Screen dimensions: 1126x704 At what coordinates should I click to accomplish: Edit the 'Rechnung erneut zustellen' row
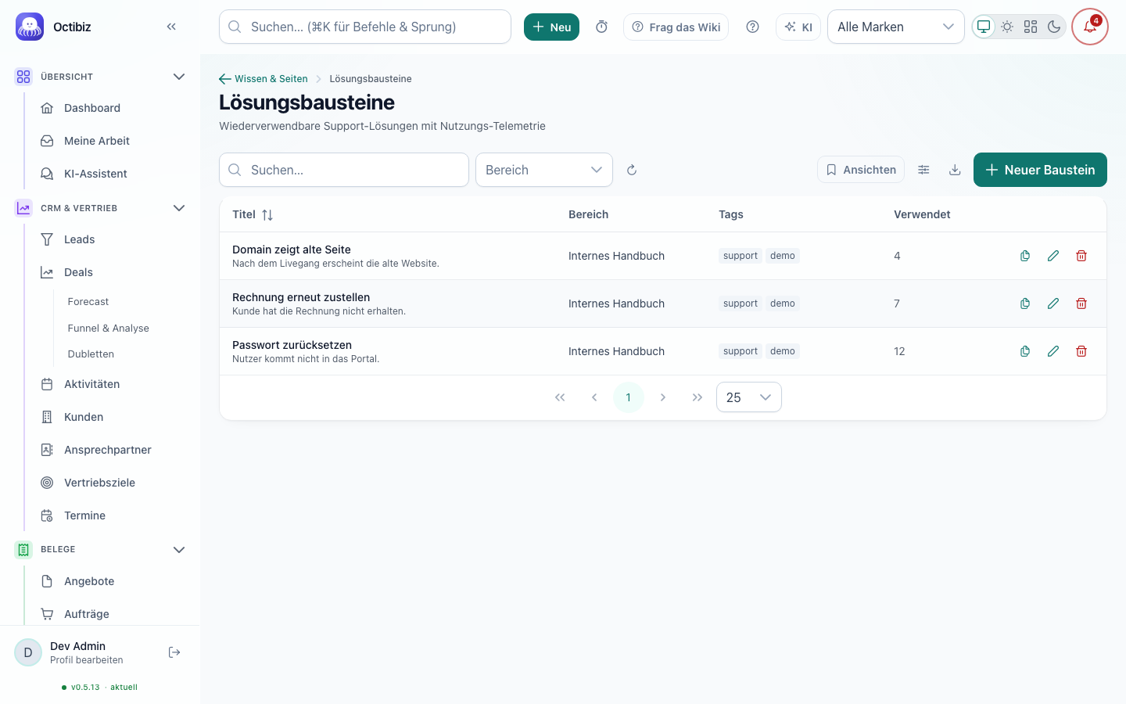pyautogui.click(x=1053, y=304)
